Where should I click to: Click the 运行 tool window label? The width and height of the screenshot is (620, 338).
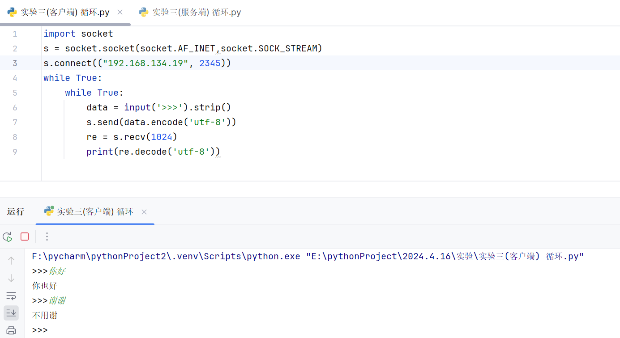(x=16, y=211)
